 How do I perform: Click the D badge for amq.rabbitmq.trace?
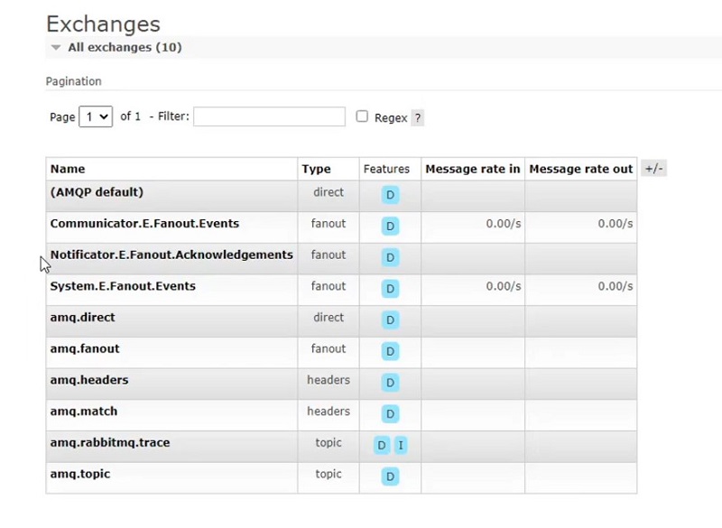coord(382,445)
